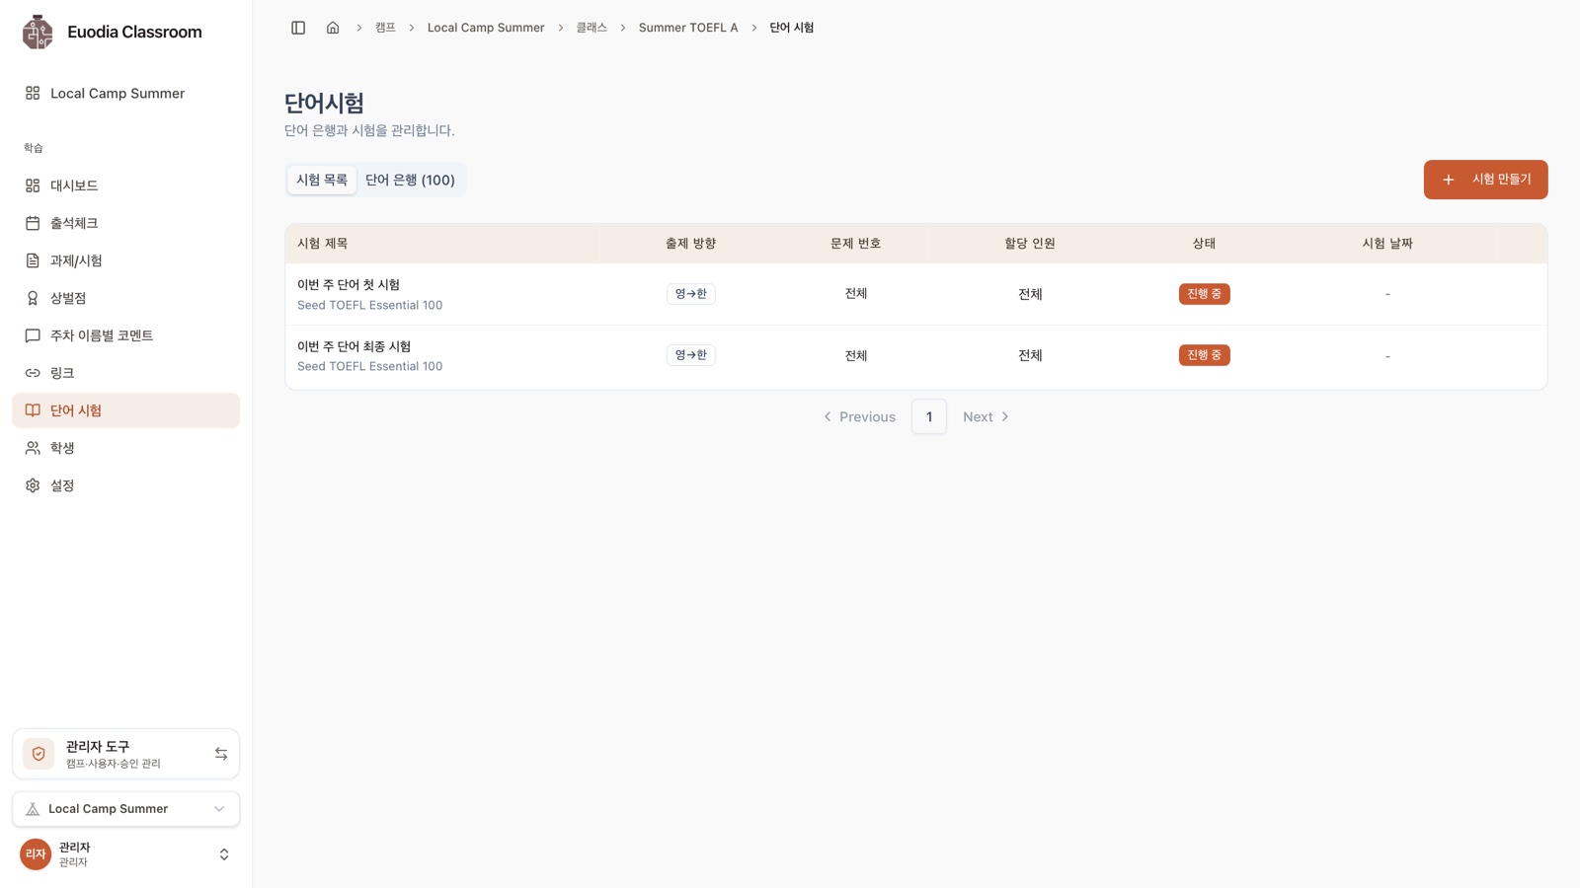Select 단어 시험 book icon in sidebar

pyautogui.click(x=33, y=410)
